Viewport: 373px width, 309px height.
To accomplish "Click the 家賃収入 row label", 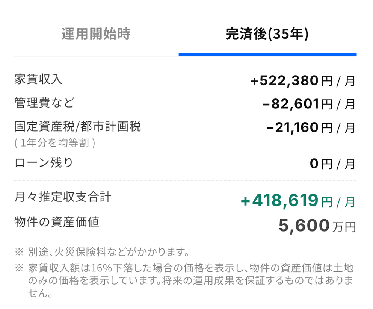I will (38, 80).
